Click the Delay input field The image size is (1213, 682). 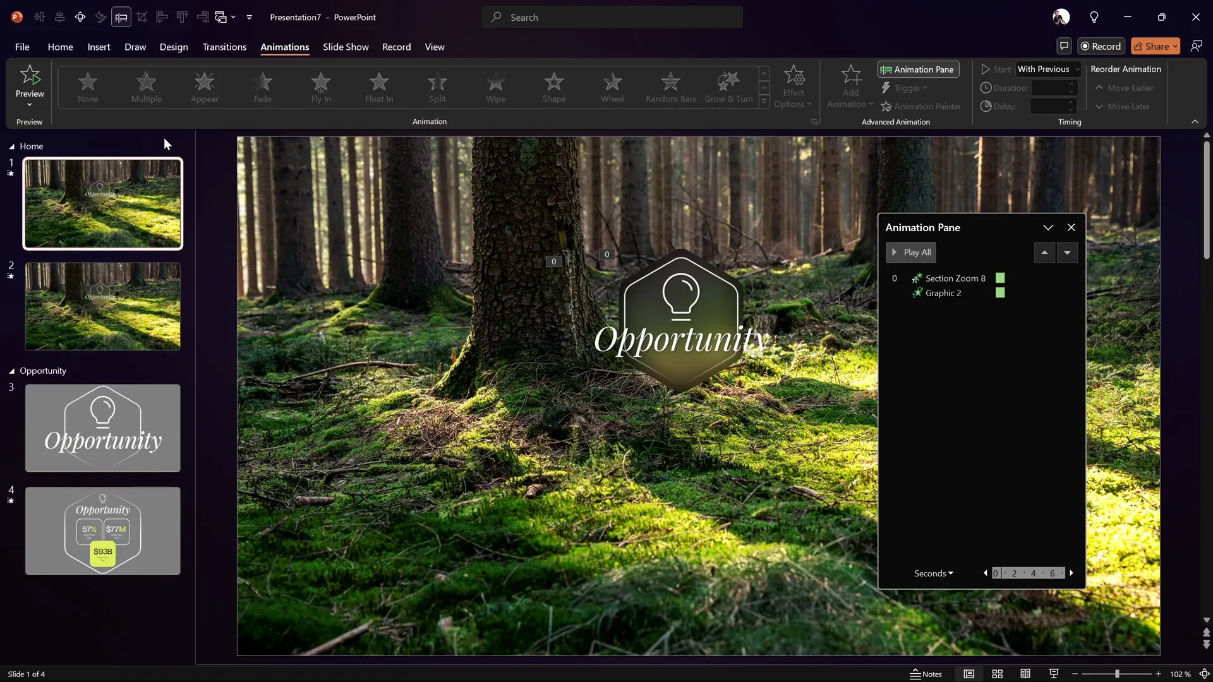point(1053,106)
